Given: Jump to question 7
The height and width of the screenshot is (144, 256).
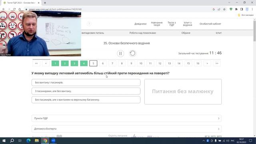Looking at the screenshot, I should [112, 63].
